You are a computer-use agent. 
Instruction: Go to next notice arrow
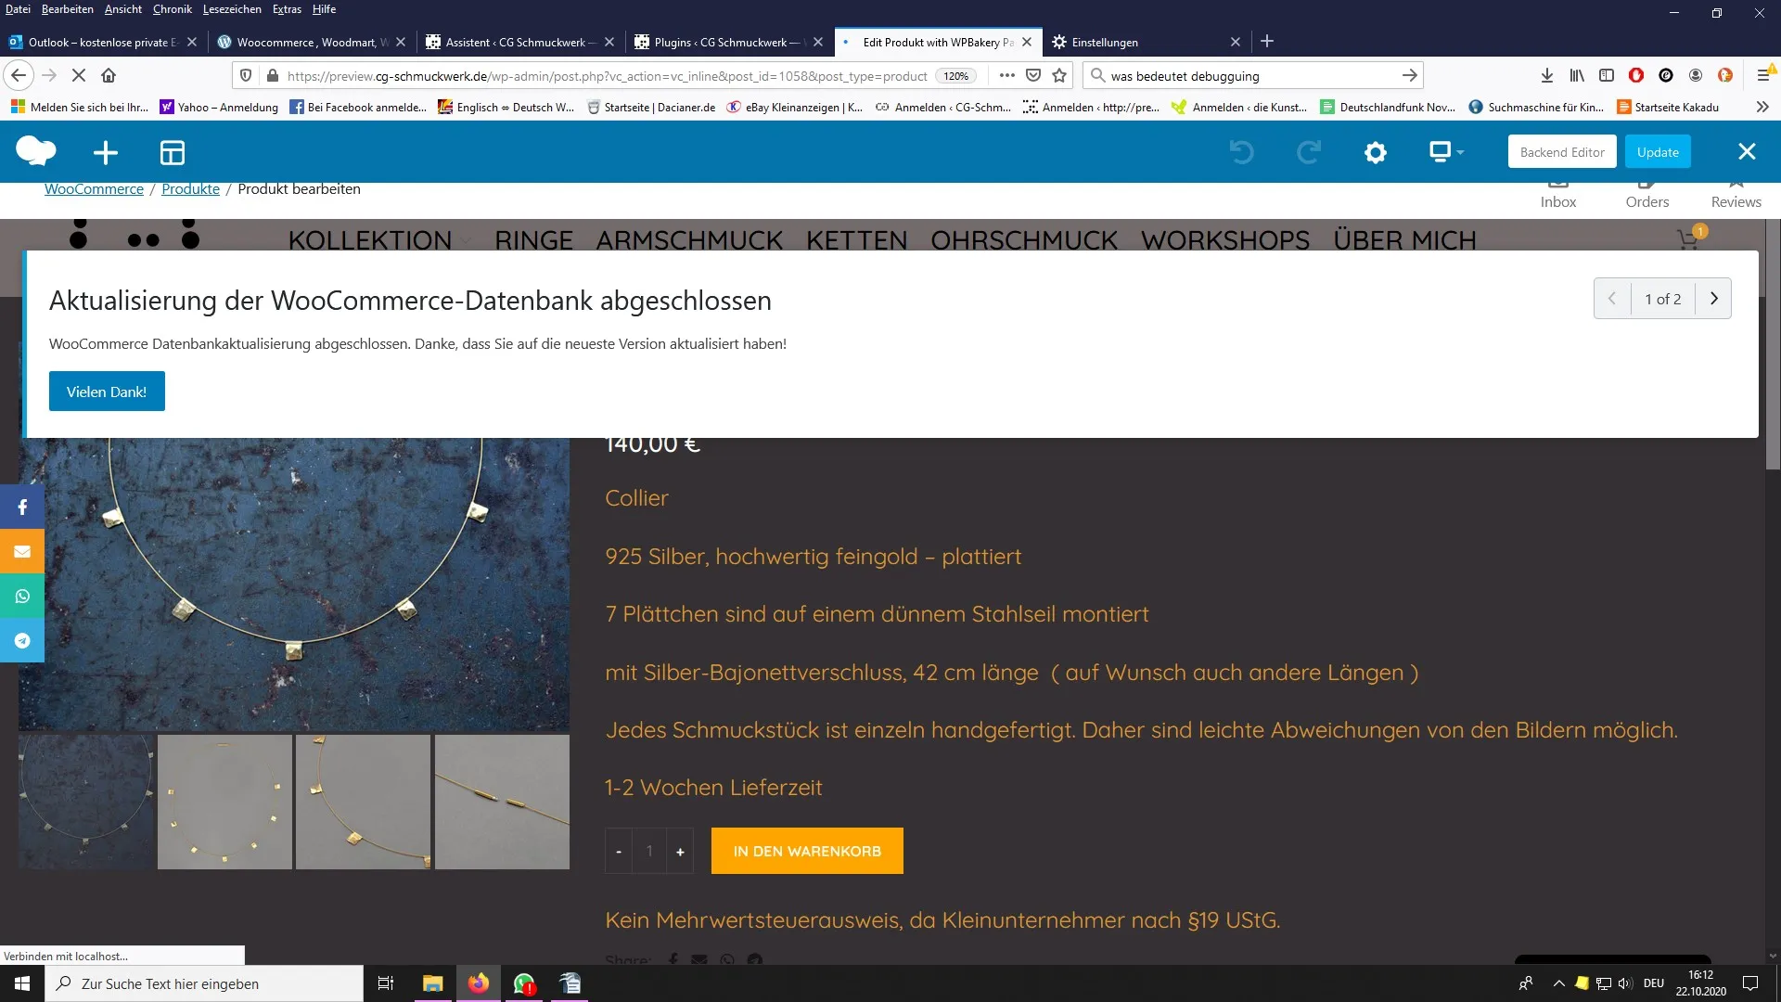coord(1713,299)
